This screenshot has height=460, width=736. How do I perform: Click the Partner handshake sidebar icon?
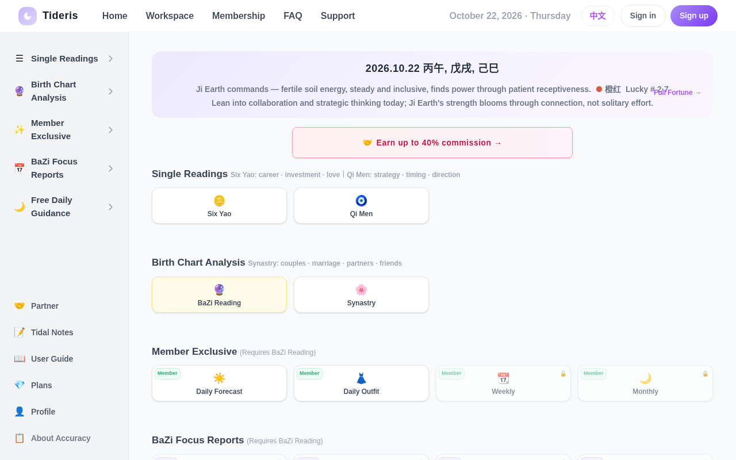[20, 306]
